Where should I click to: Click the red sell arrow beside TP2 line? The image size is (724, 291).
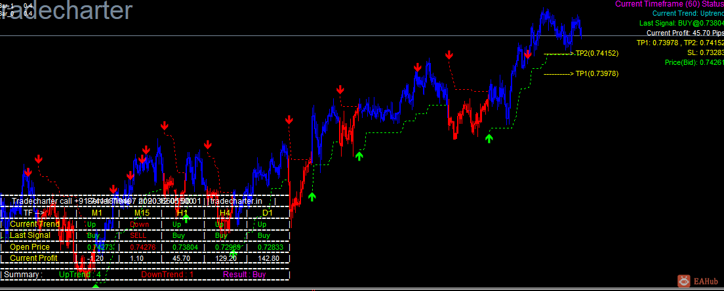[528, 54]
